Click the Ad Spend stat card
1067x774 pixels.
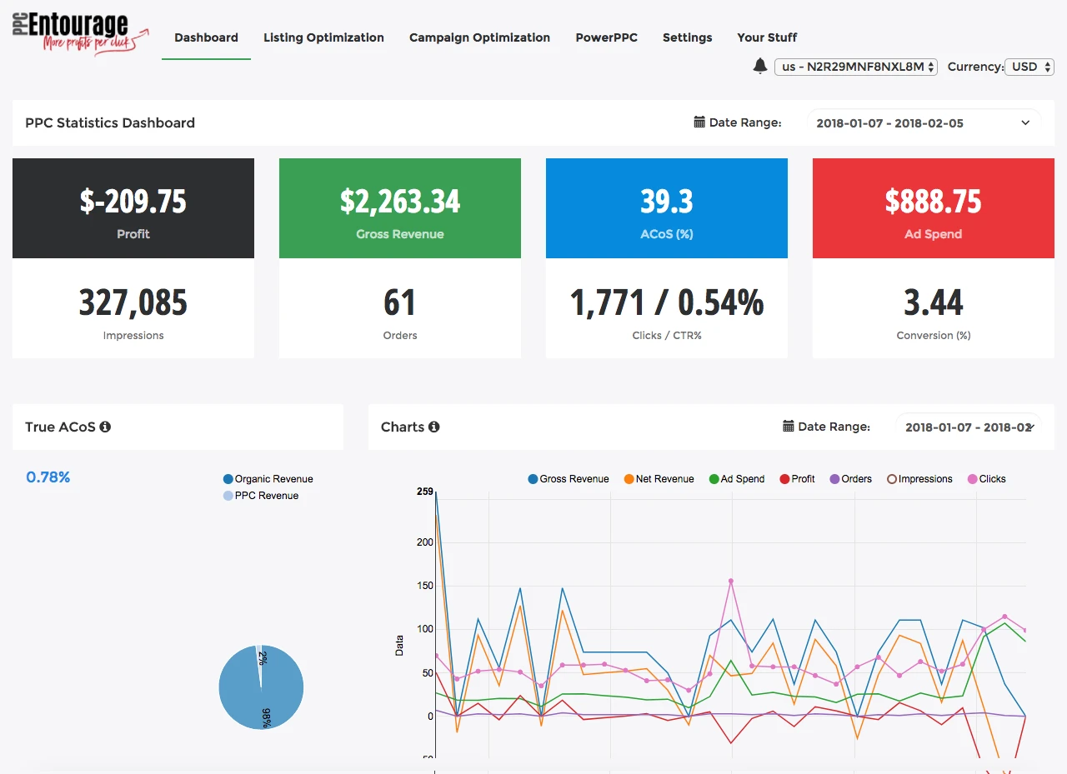[x=934, y=208]
